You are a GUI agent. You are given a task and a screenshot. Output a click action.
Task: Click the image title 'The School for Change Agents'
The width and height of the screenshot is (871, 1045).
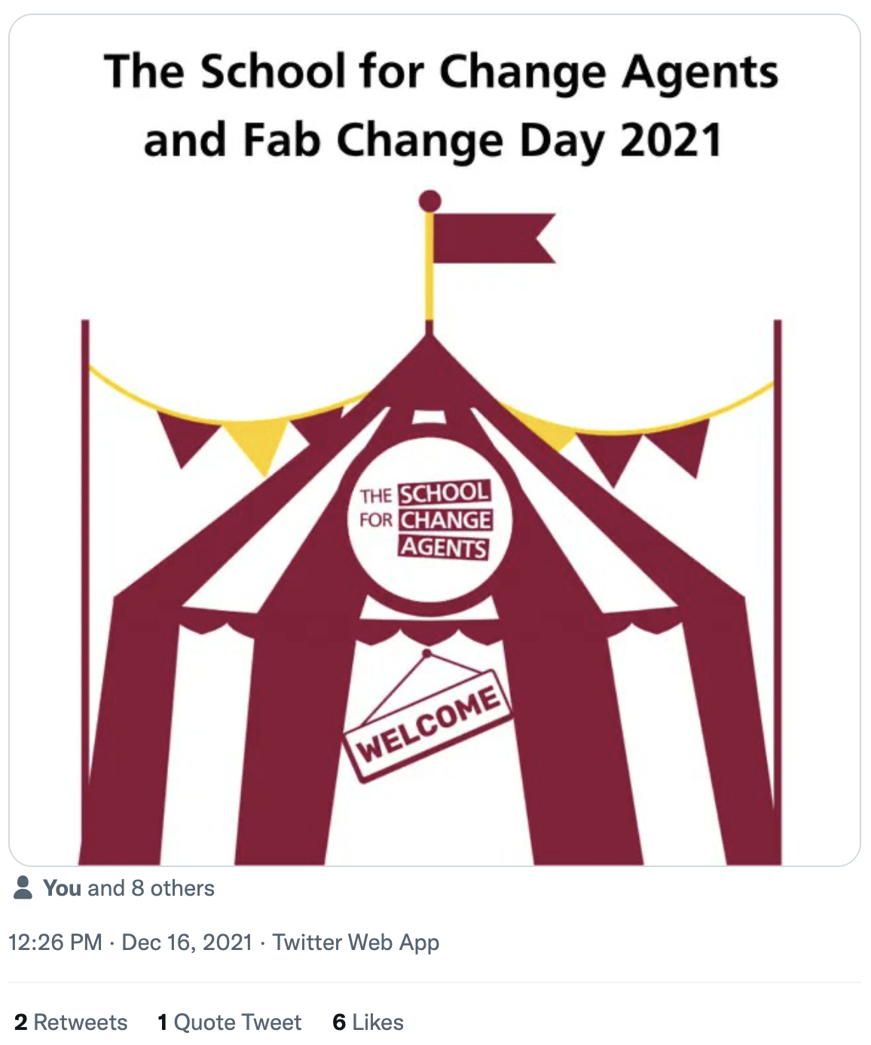click(x=441, y=72)
